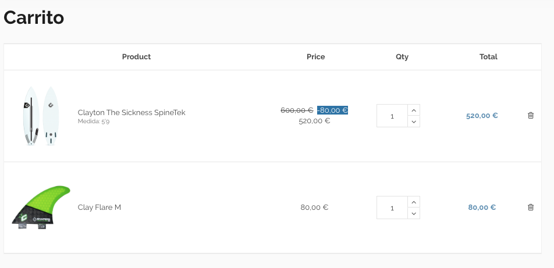This screenshot has width=554, height=268.
Task: Click the Product column header
Action: point(136,57)
